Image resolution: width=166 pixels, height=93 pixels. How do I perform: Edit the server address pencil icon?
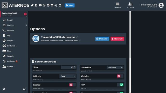[x=77, y=37]
